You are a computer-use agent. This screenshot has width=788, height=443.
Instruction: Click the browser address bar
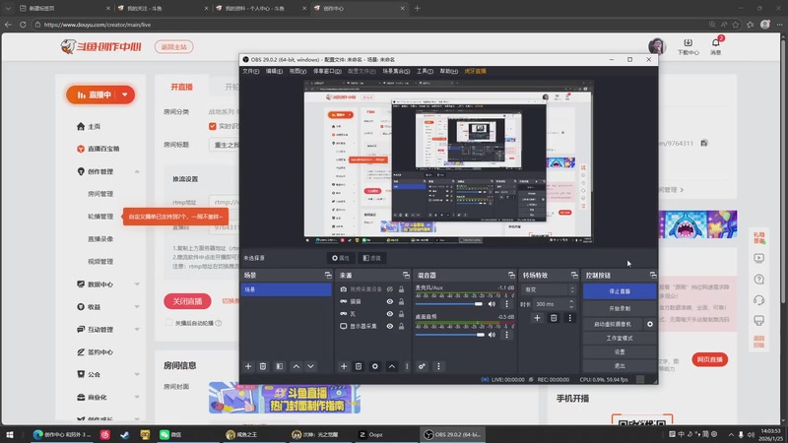[x=372, y=25]
